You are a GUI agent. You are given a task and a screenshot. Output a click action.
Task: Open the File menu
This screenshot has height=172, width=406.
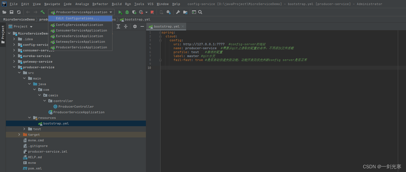point(13,4)
